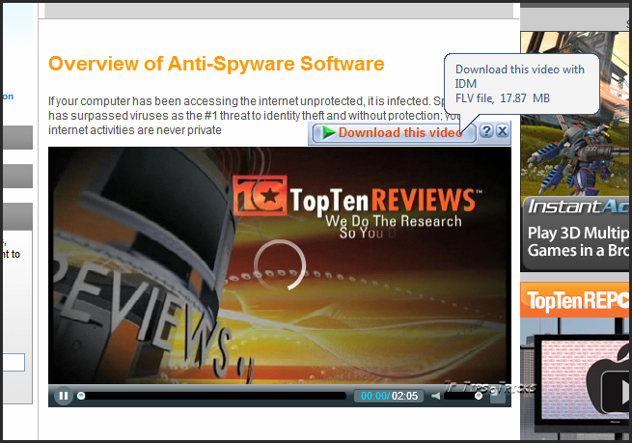Click the Overview of Anti-Spyware Software heading
632x443 pixels.
(x=216, y=64)
